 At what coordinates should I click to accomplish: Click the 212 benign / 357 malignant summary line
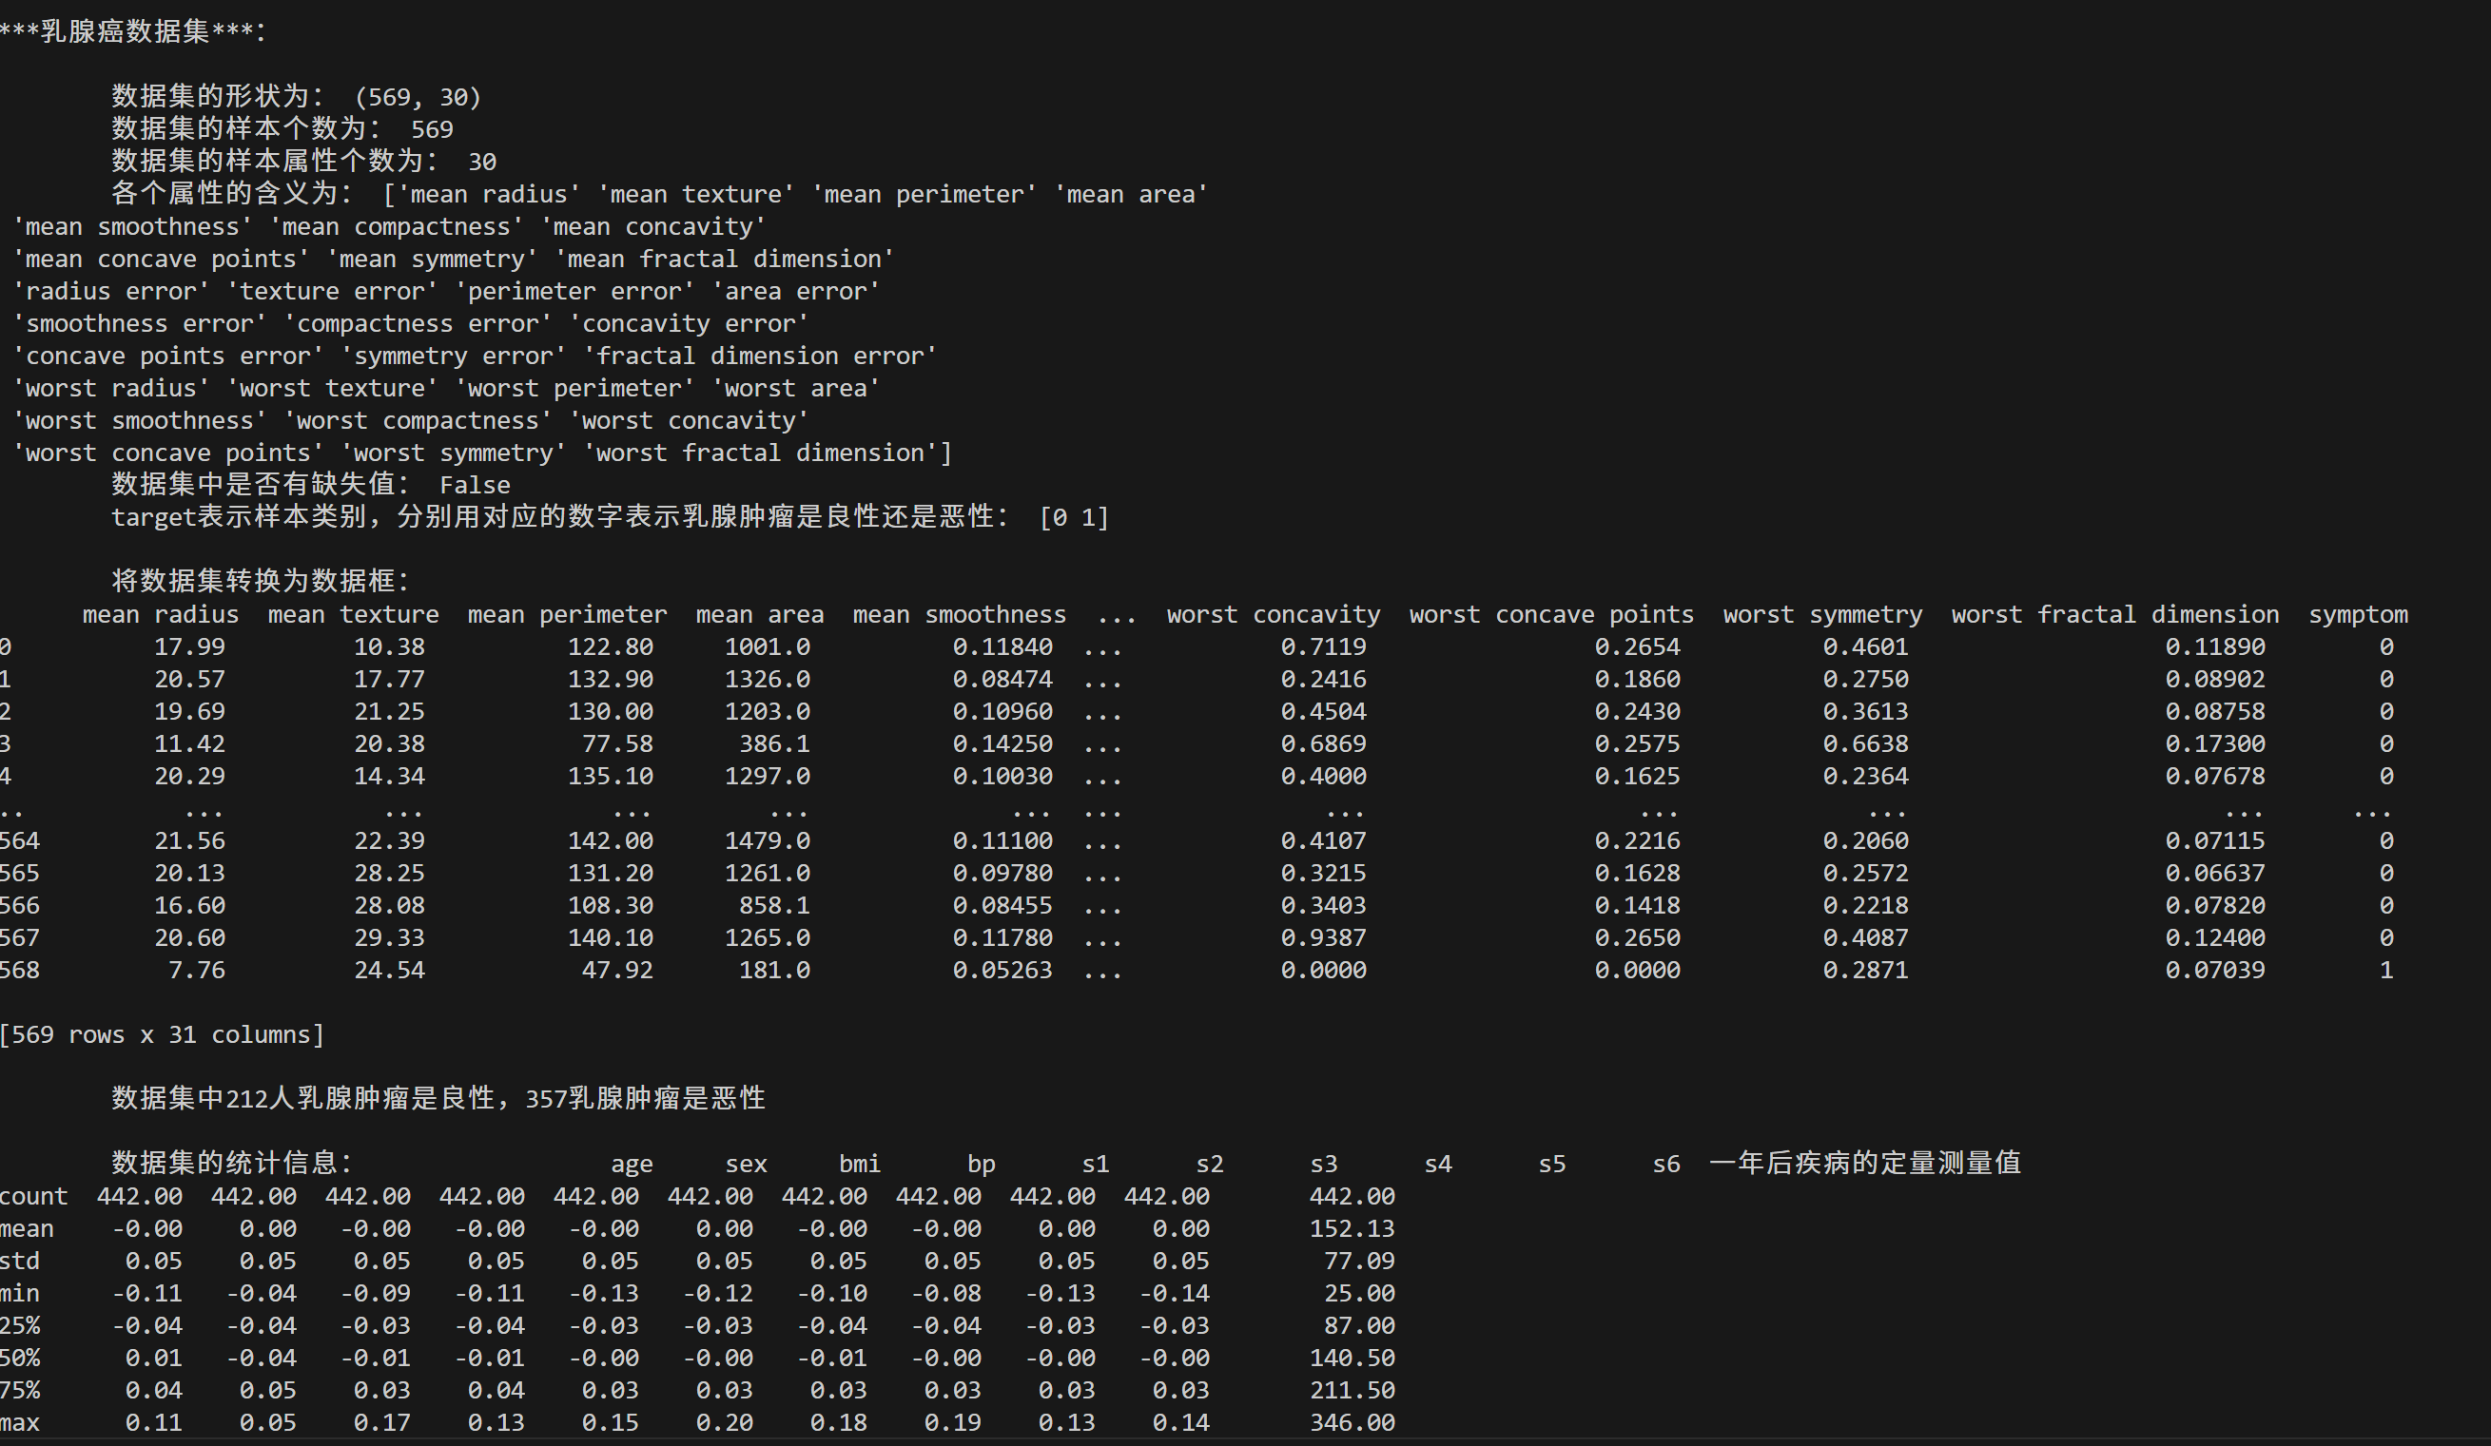coord(438,1098)
